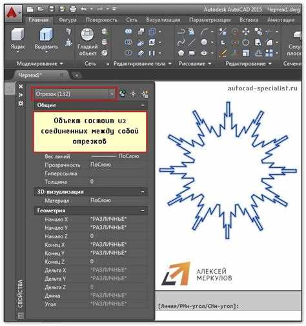Select the Move tool in Редактирование
This screenshot has width=306, height=326.
tap(245, 32)
